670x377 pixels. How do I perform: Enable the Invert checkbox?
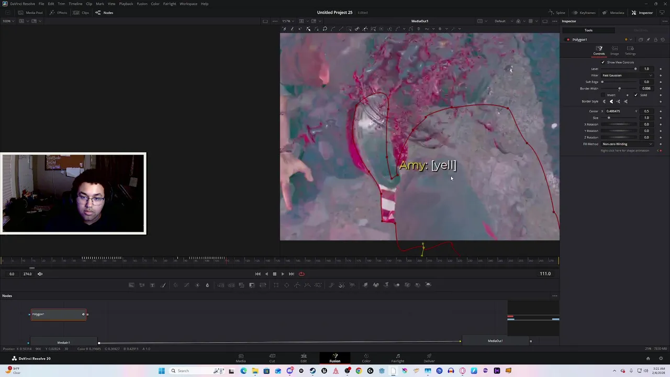(x=603, y=95)
